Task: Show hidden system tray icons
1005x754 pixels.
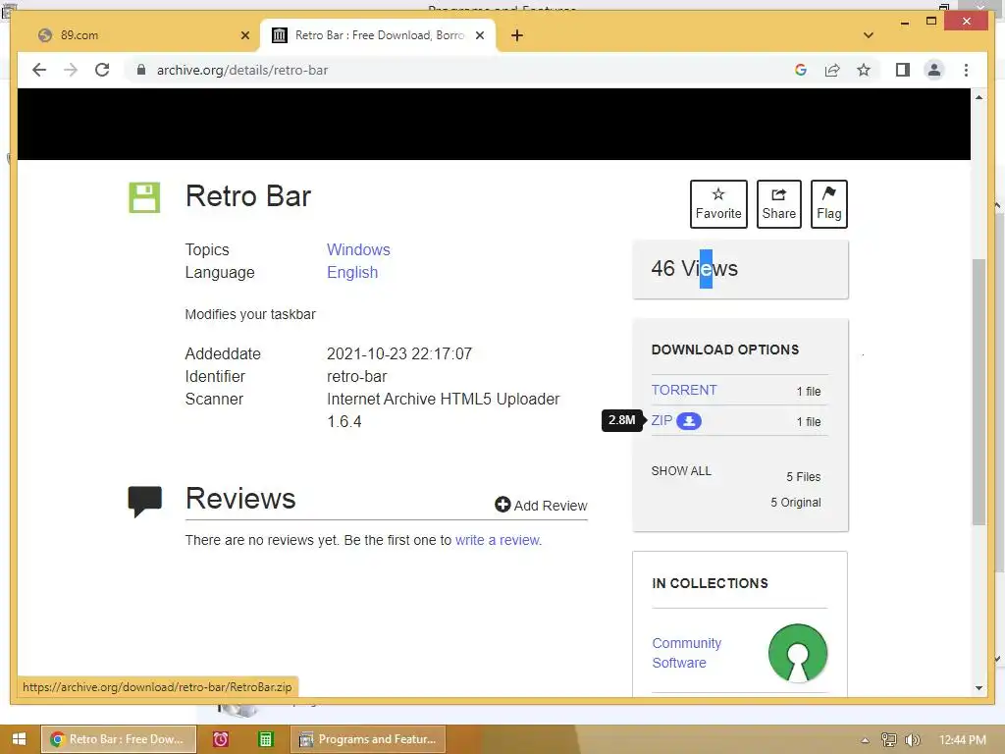Action: 865,740
